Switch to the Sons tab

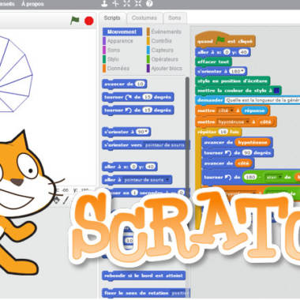174,18
